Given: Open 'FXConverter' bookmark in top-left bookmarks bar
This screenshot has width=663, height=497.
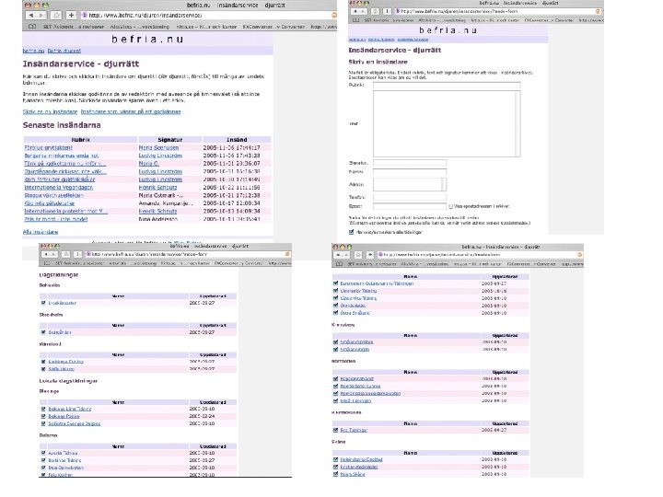Looking at the screenshot, I should [x=273, y=27].
